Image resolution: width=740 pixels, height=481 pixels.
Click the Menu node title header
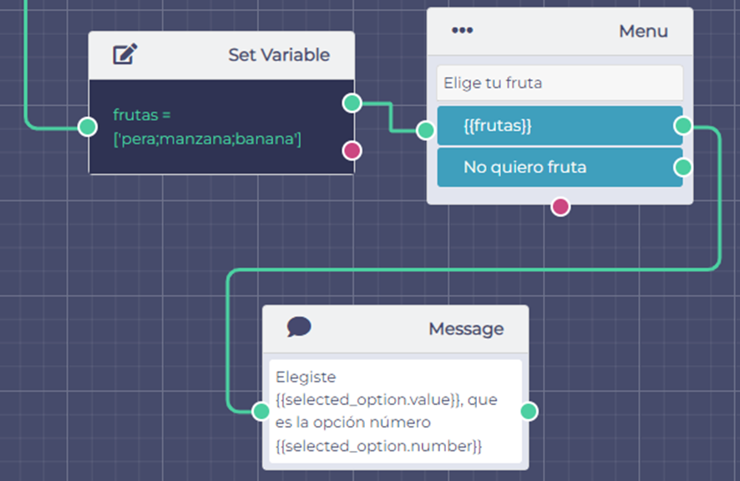(642, 32)
